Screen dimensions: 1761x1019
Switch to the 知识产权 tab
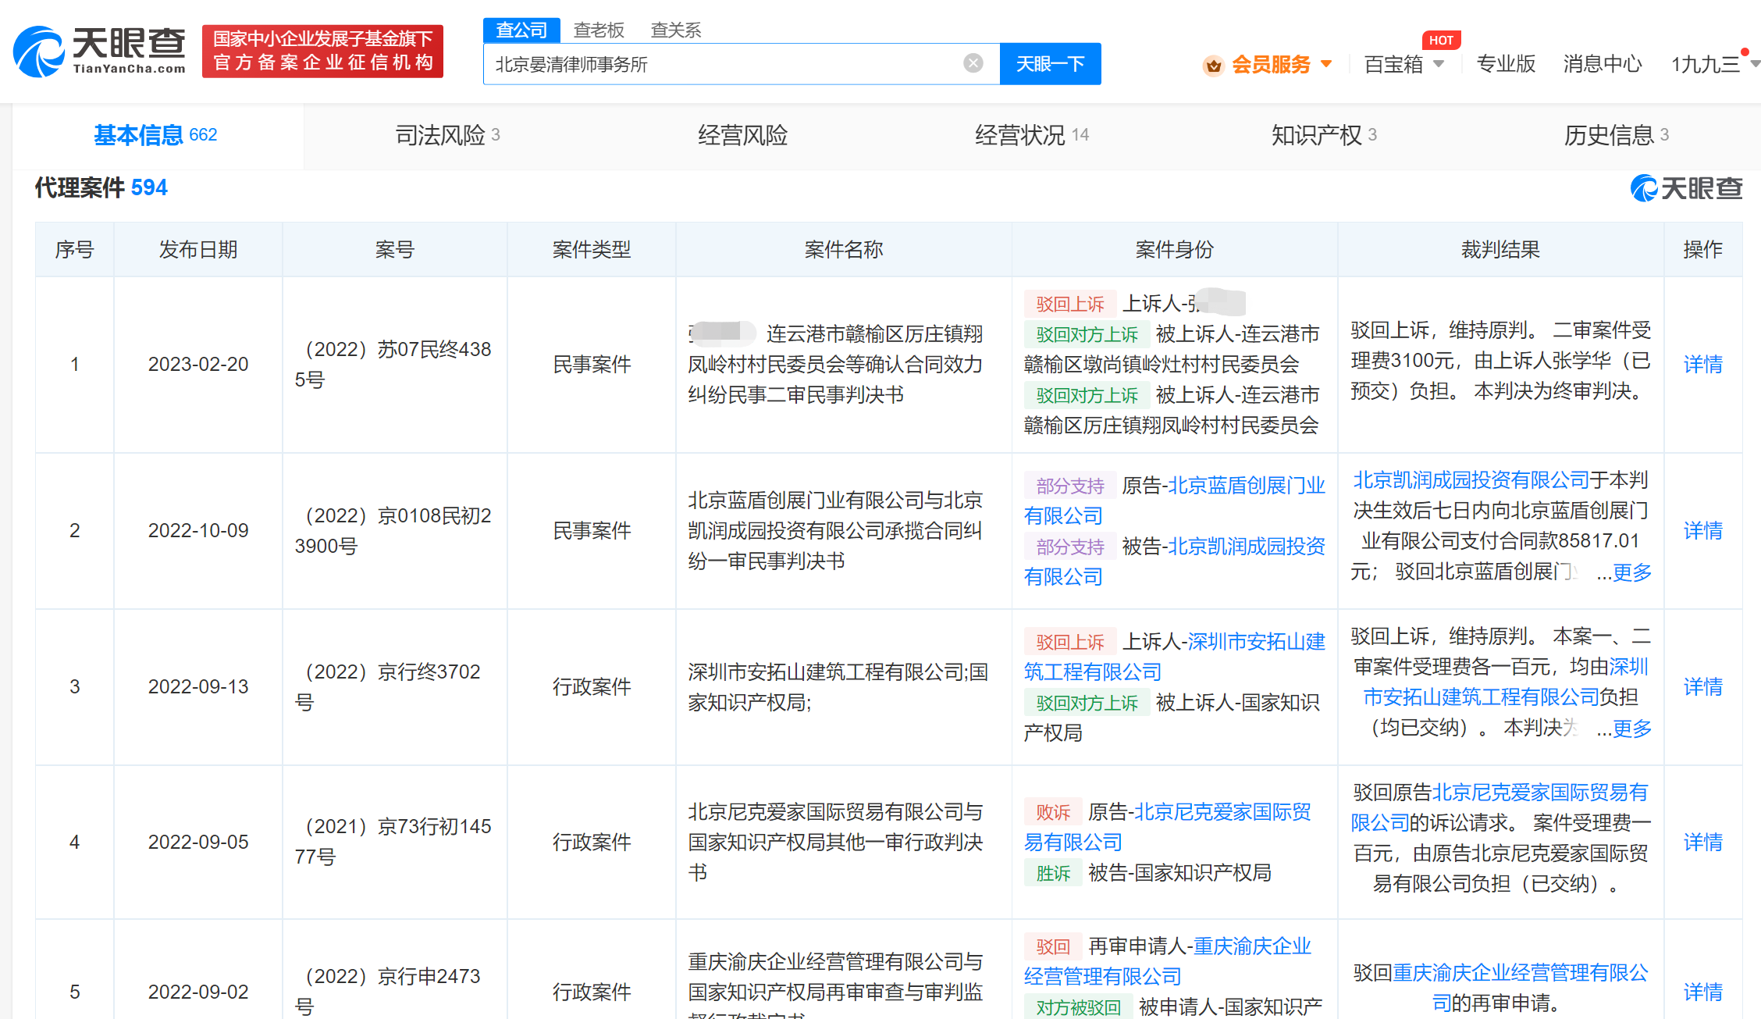point(1325,136)
